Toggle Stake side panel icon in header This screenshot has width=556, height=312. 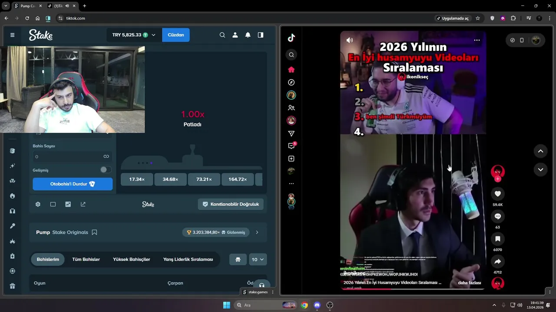[x=261, y=35]
